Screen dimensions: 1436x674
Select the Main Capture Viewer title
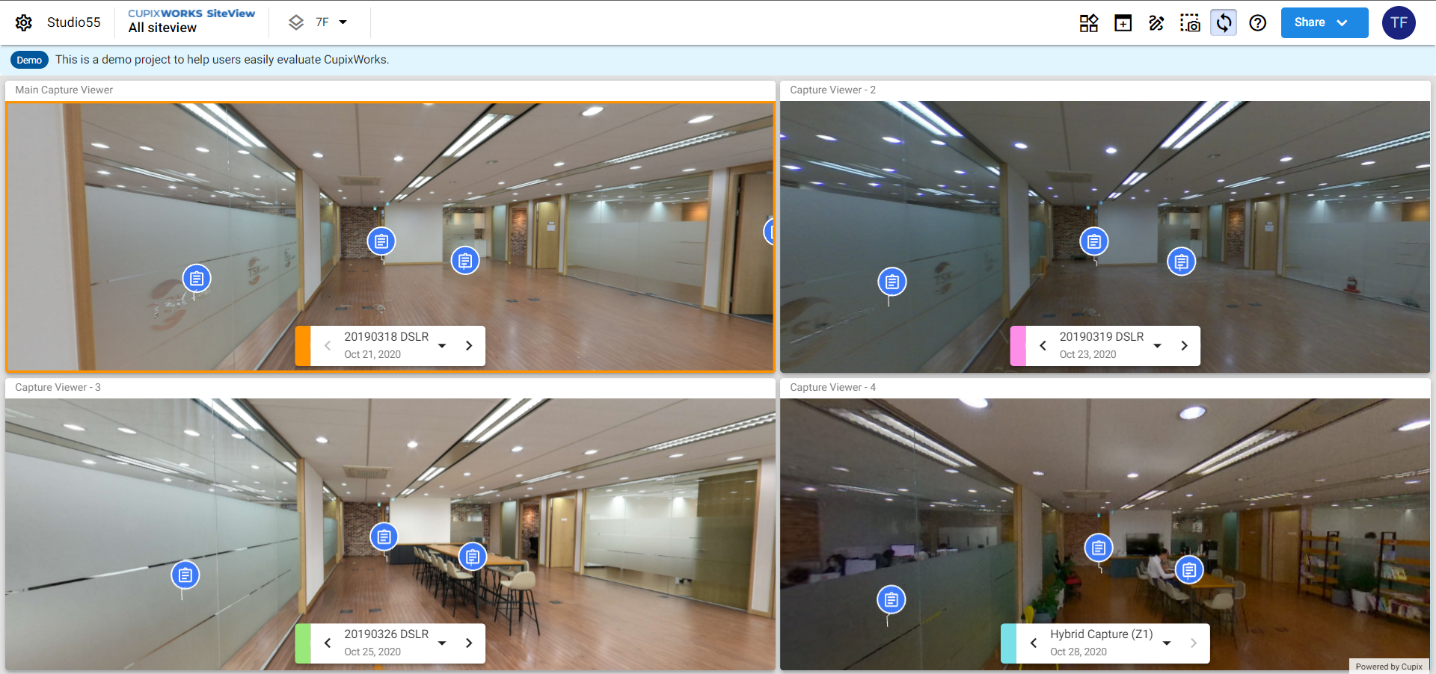64,90
